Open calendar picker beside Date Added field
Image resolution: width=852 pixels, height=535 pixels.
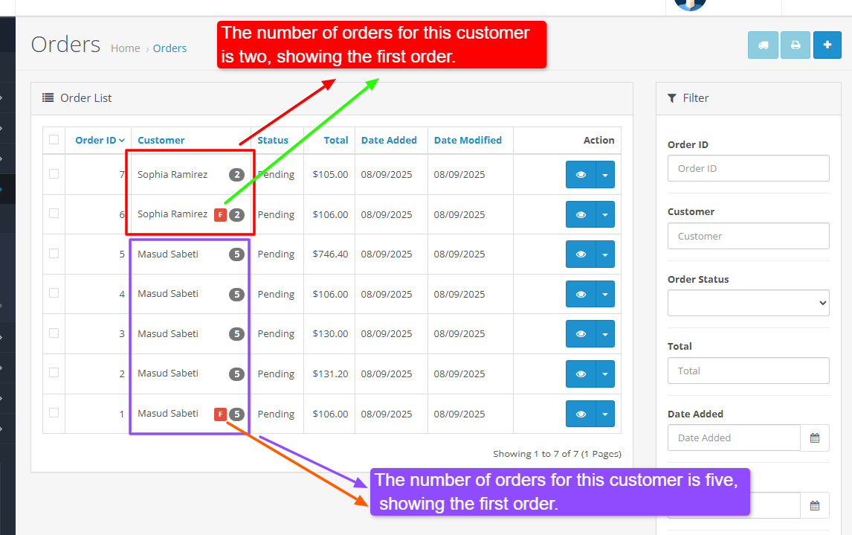tap(815, 438)
